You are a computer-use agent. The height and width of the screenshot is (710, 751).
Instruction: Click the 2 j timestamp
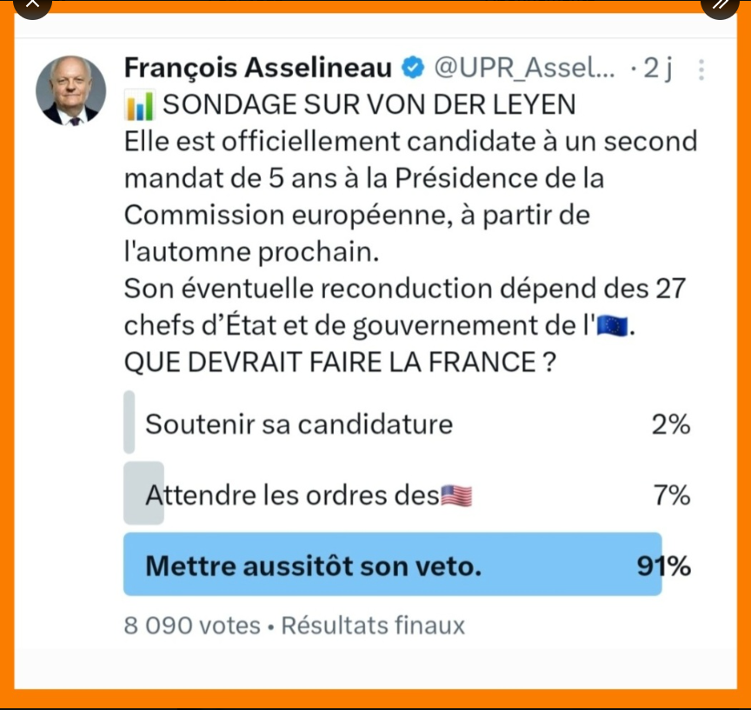(657, 68)
